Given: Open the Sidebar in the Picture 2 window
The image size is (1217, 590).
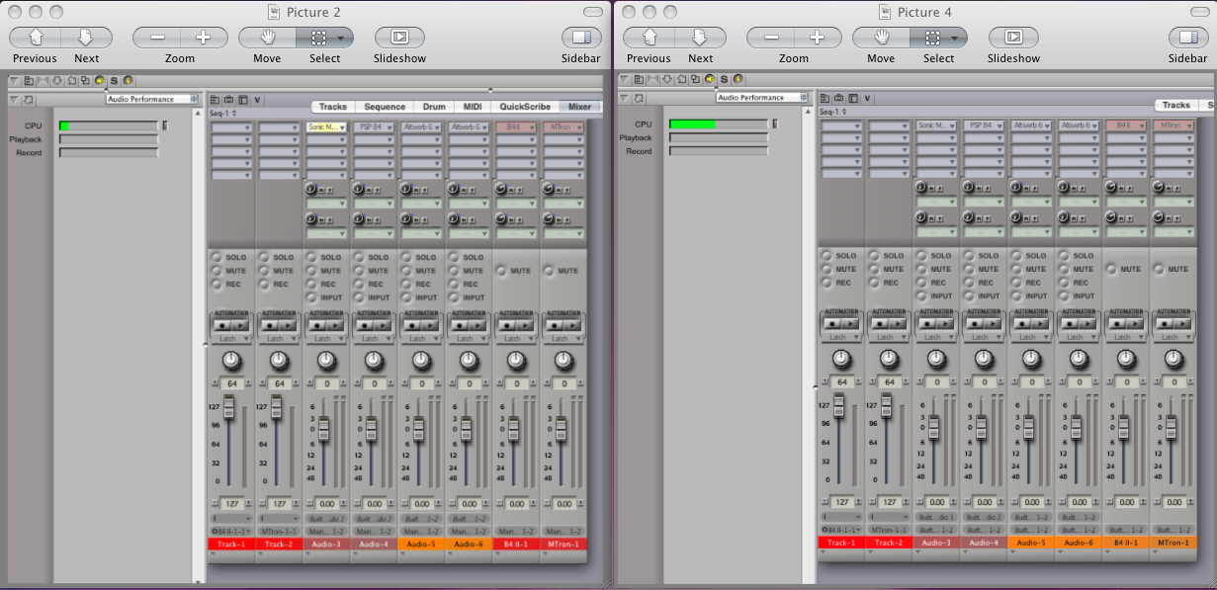Looking at the screenshot, I should point(581,38).
